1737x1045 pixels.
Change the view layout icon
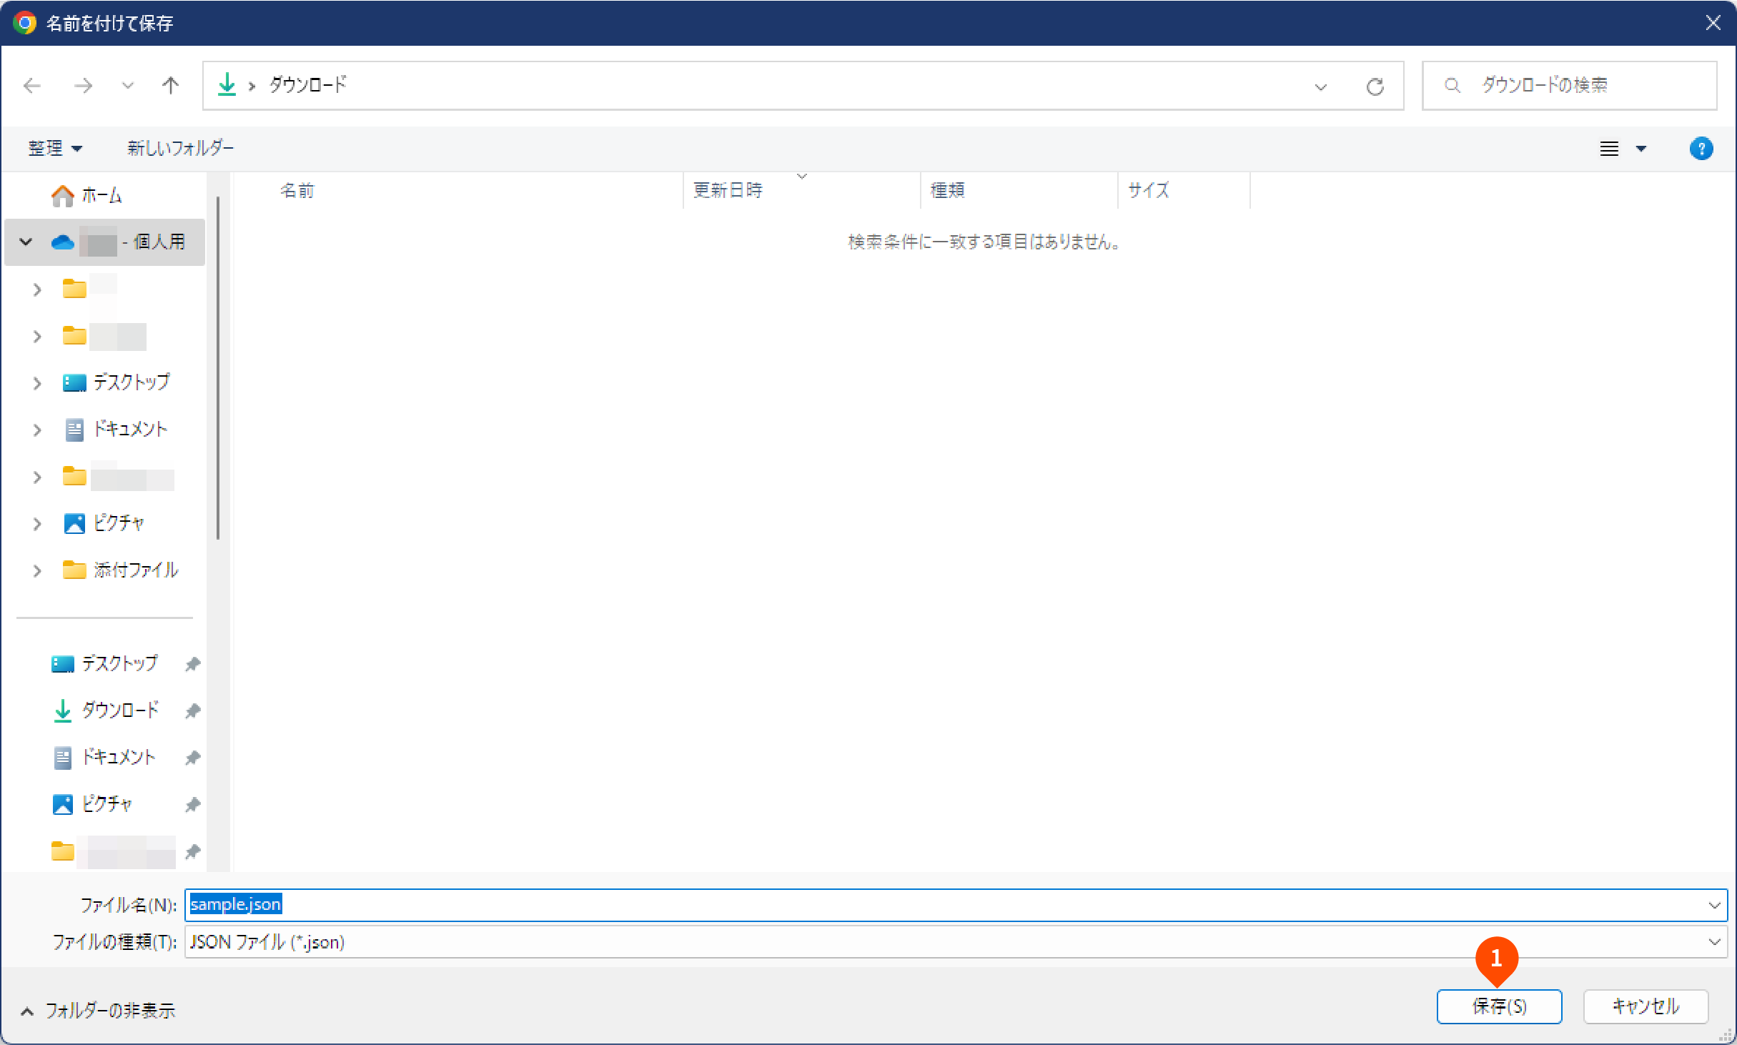point(1609,149)
